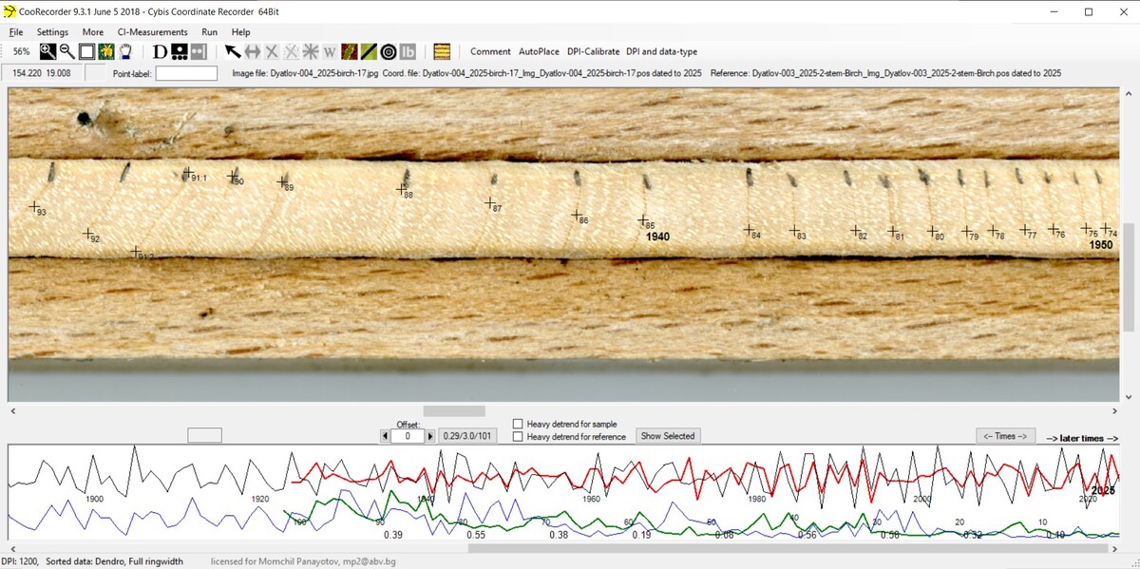The width and height of the screenshot is (1140, 569).
Task: Click the asterisk multi-point tool icon
Action: pos(310,51)
